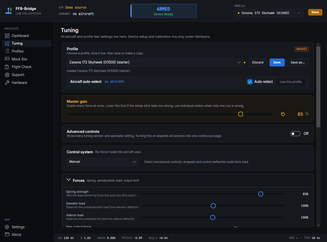Click the Flight Check clipboard icon
Viewport: 327px width, 242px height.
(7, 67)
